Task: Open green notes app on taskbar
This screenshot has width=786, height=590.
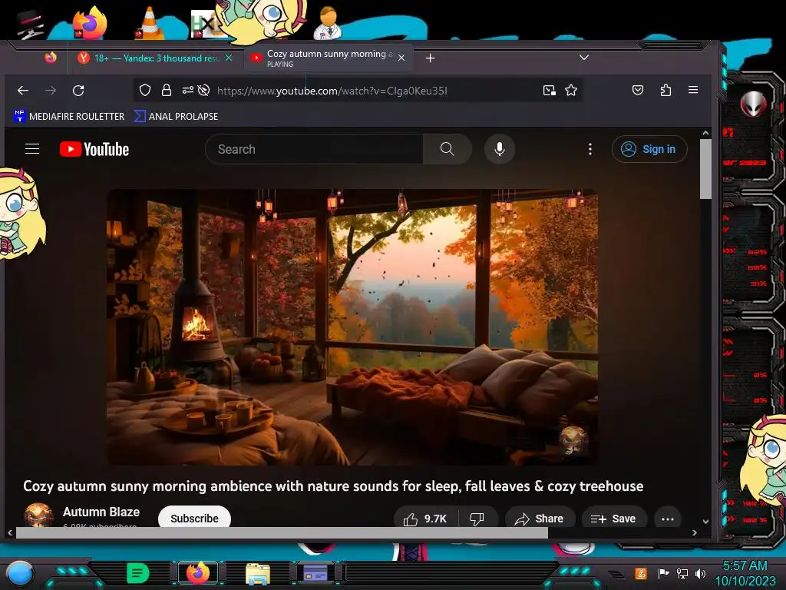Action: coord(138,573)
